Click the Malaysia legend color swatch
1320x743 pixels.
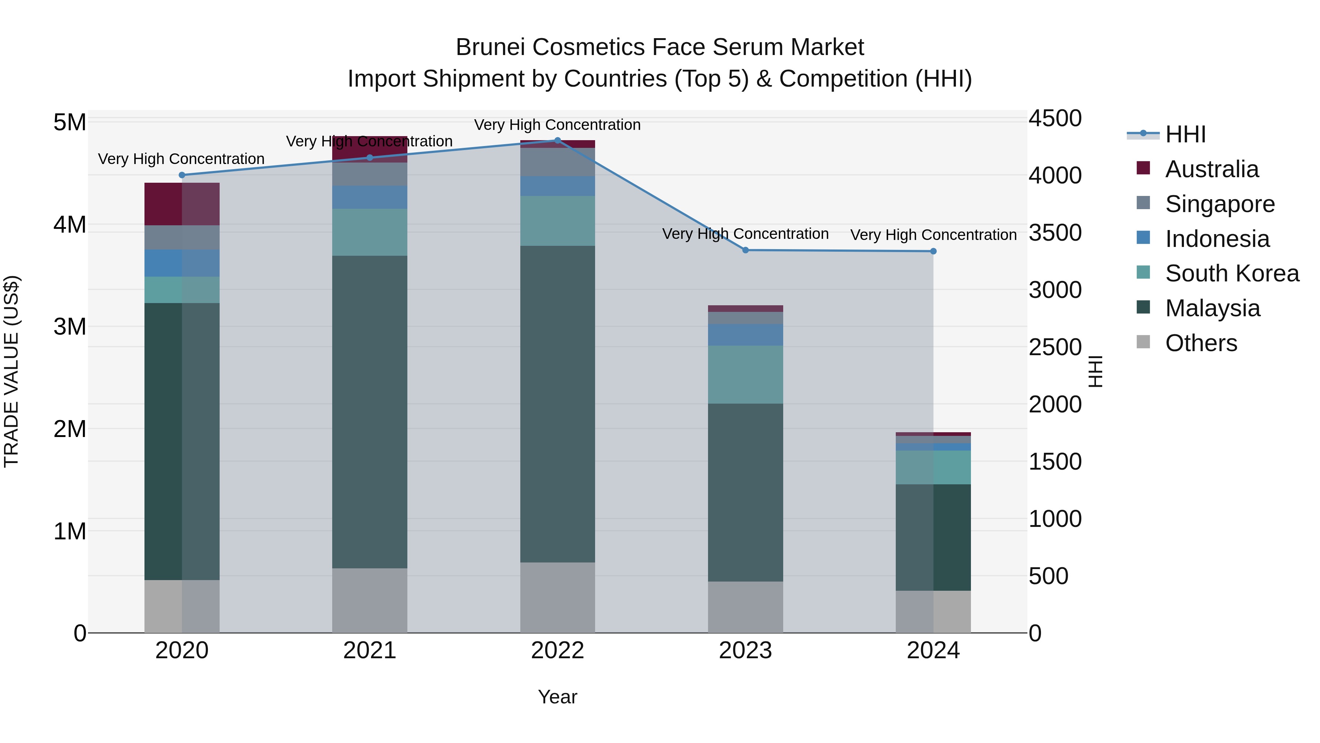pos(1143,307)
